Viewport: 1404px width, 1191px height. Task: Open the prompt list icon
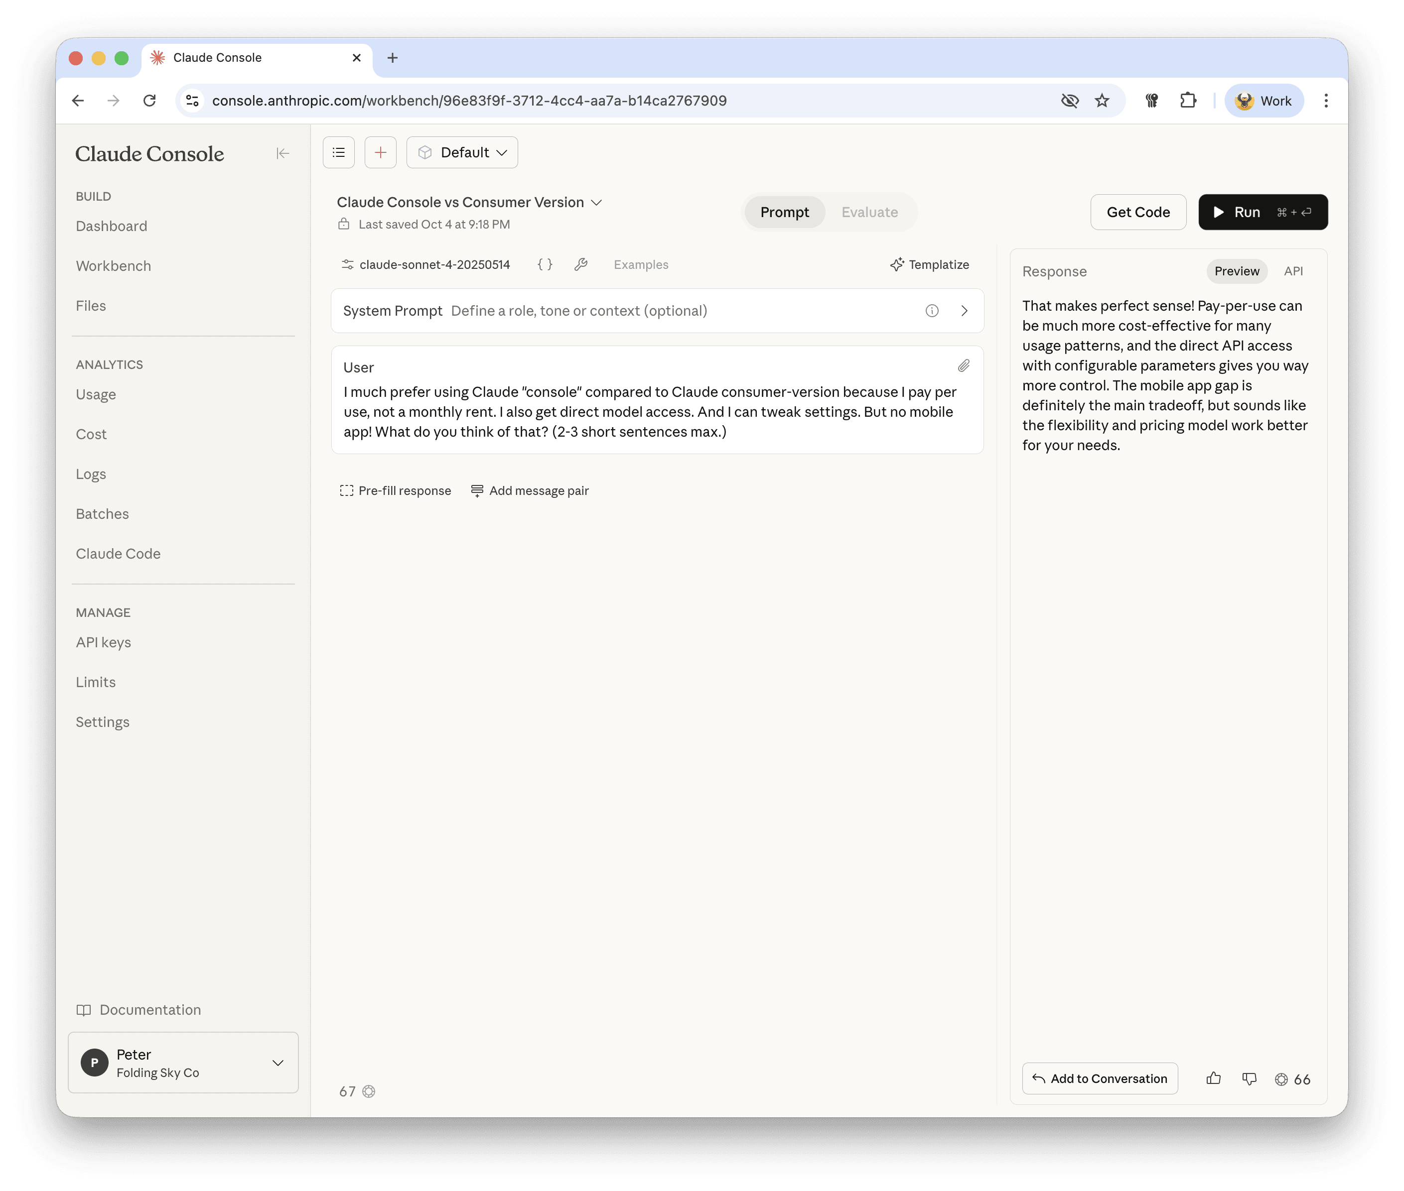pos(338,152)
